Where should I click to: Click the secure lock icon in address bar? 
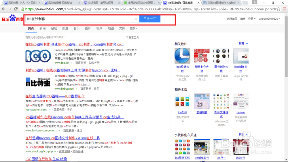point(22,9)
